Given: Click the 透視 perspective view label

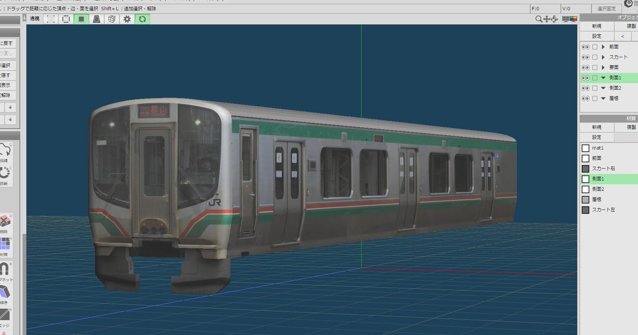Looking at the screenshot, I should pos(35,19).
